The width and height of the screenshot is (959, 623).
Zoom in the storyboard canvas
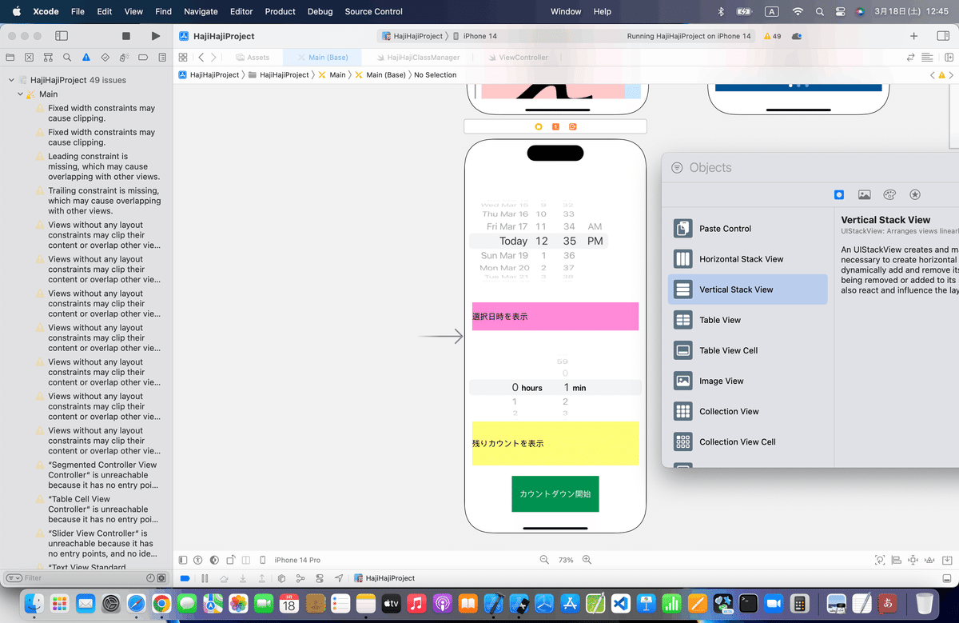click(x=587, y=560)
